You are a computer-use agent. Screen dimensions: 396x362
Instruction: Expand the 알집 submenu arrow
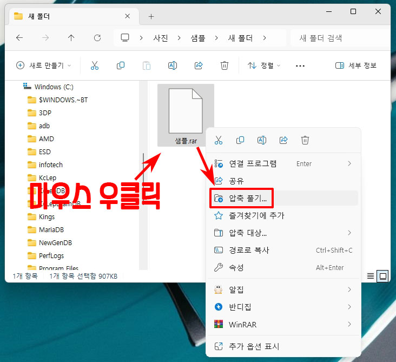[x=349, y=289]
